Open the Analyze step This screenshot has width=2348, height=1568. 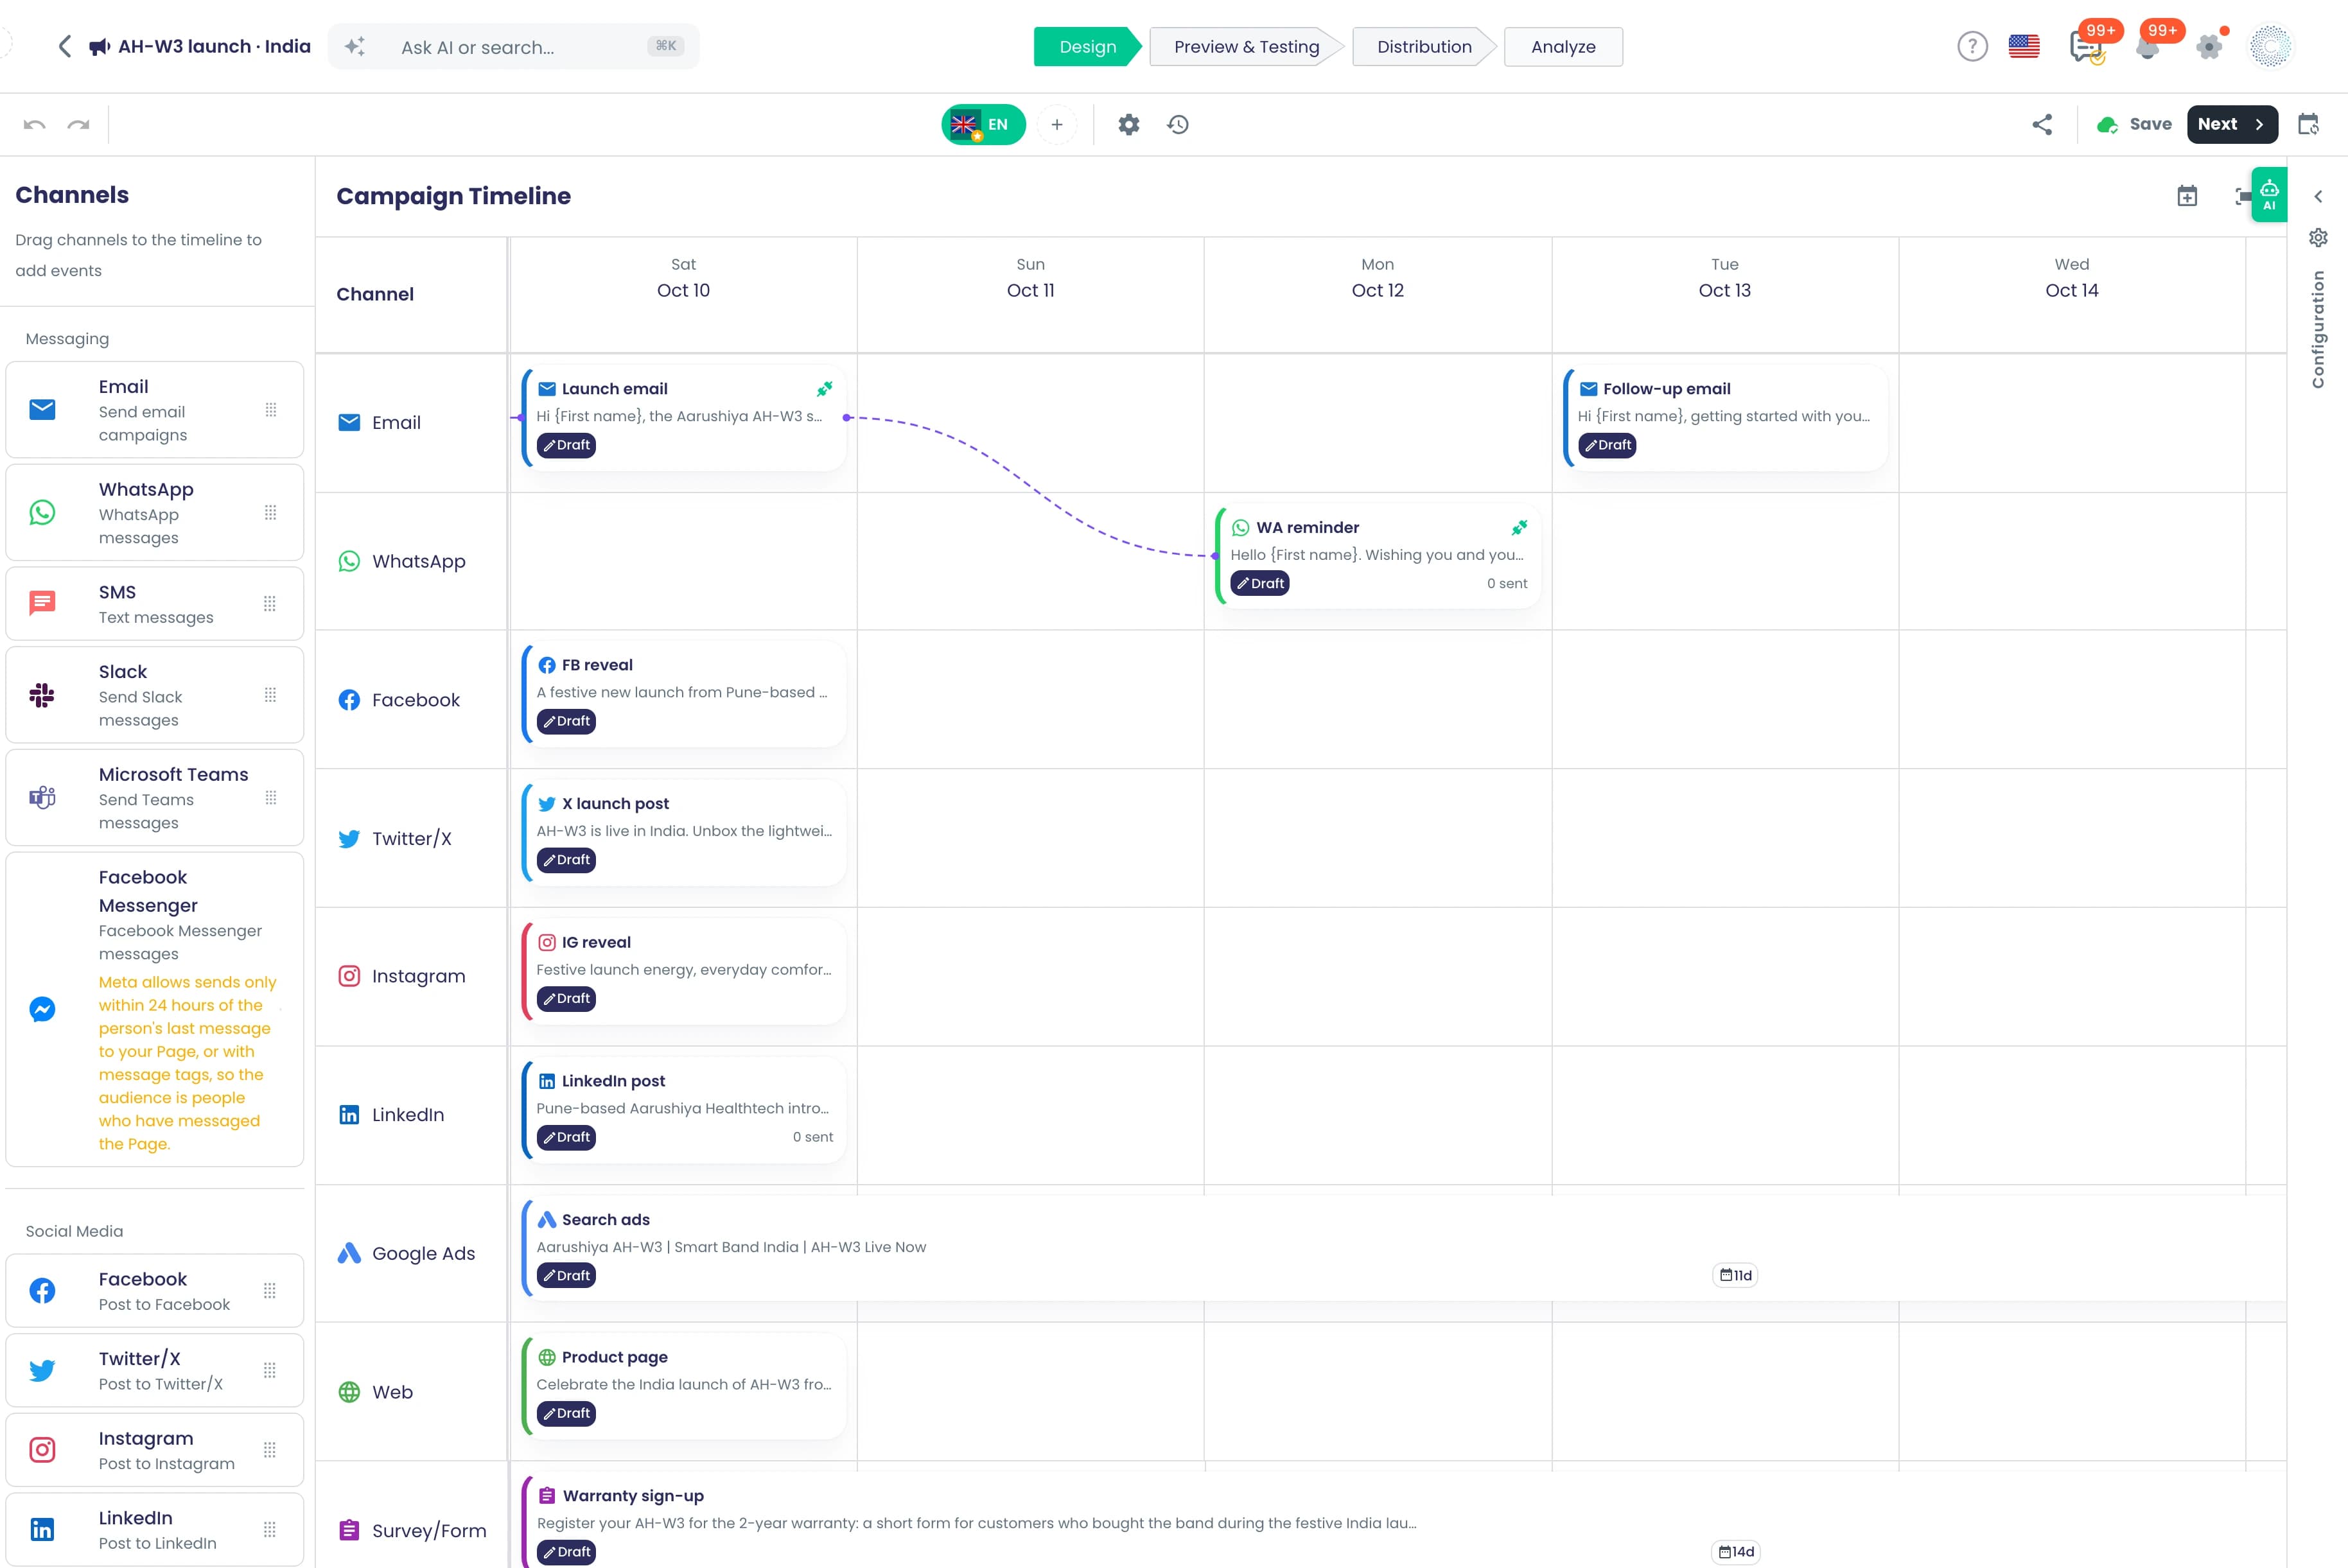pyautogui.click(x=1563, y=47)
